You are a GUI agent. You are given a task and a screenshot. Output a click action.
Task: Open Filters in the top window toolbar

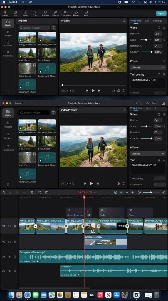(x=76, y=13)
